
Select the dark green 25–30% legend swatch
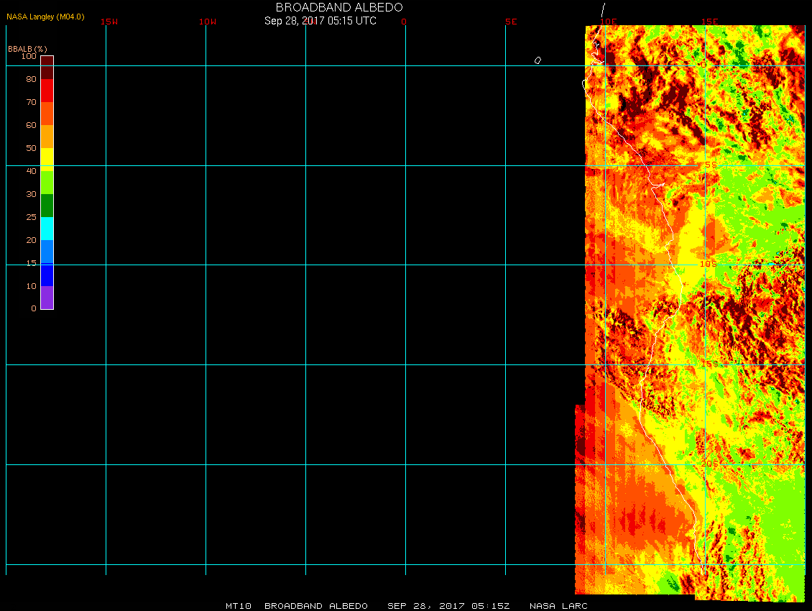(47, 206)
